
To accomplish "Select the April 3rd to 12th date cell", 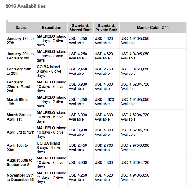I will click(x=21, y=132).
